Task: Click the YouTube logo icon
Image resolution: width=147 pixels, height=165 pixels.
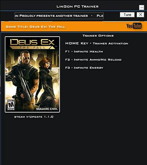Action: [134, 26]
